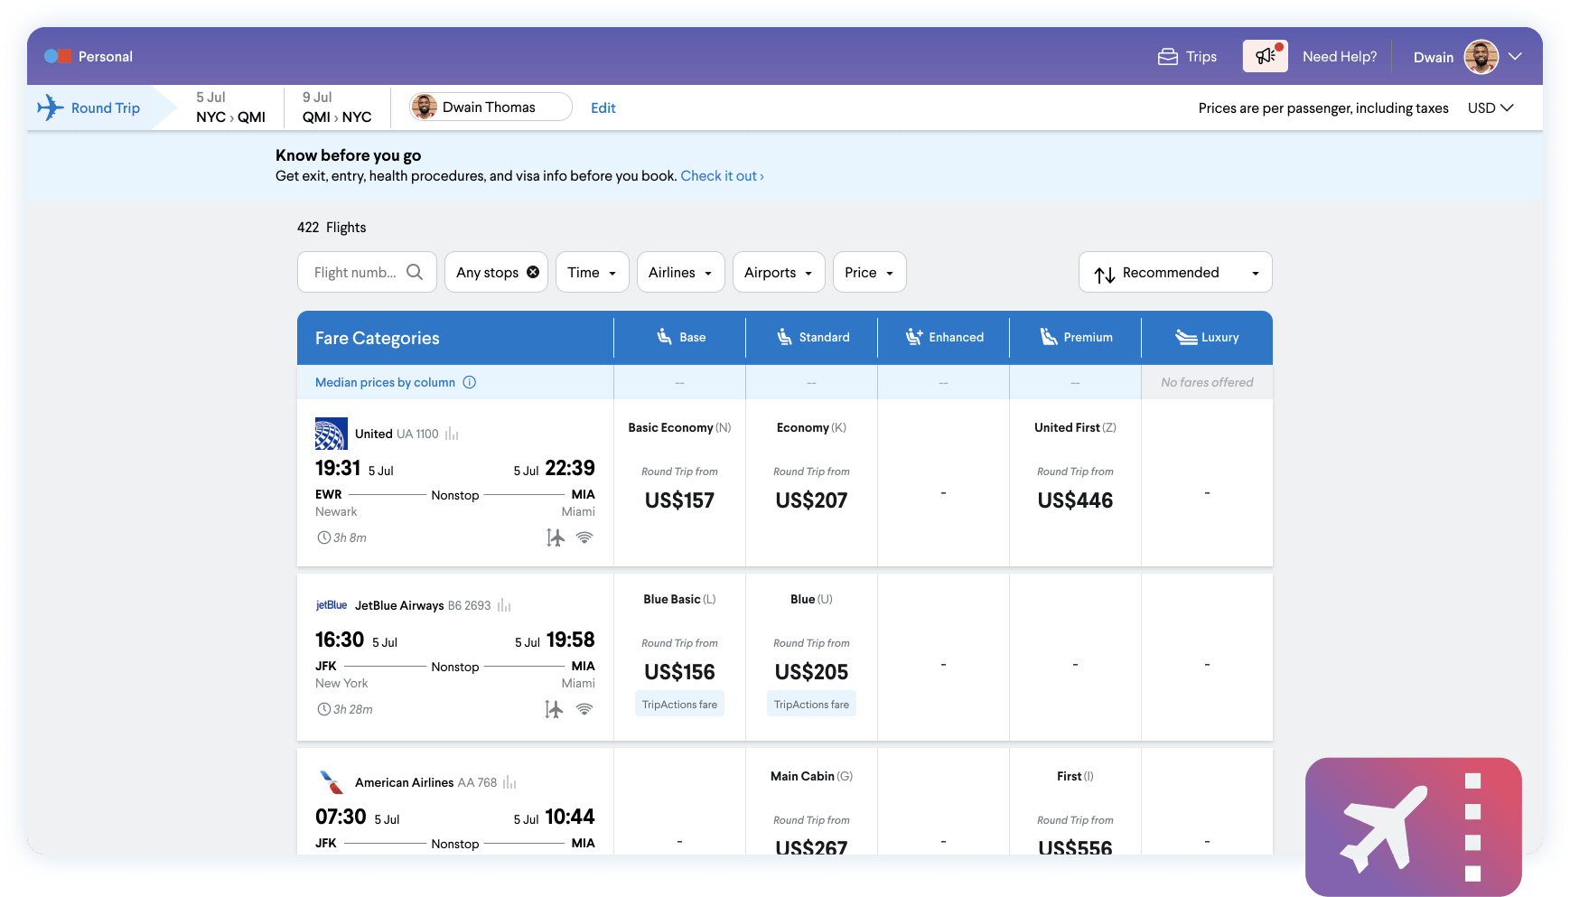1570x897 pixels.
Task: Click the Base fare seat icon
Action: (664, 336)
